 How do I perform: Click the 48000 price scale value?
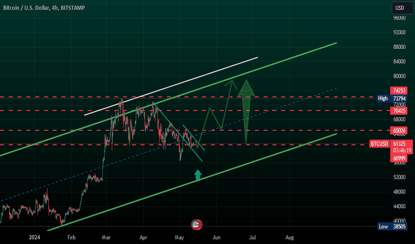pyautogui.click(x=399, y=192)
